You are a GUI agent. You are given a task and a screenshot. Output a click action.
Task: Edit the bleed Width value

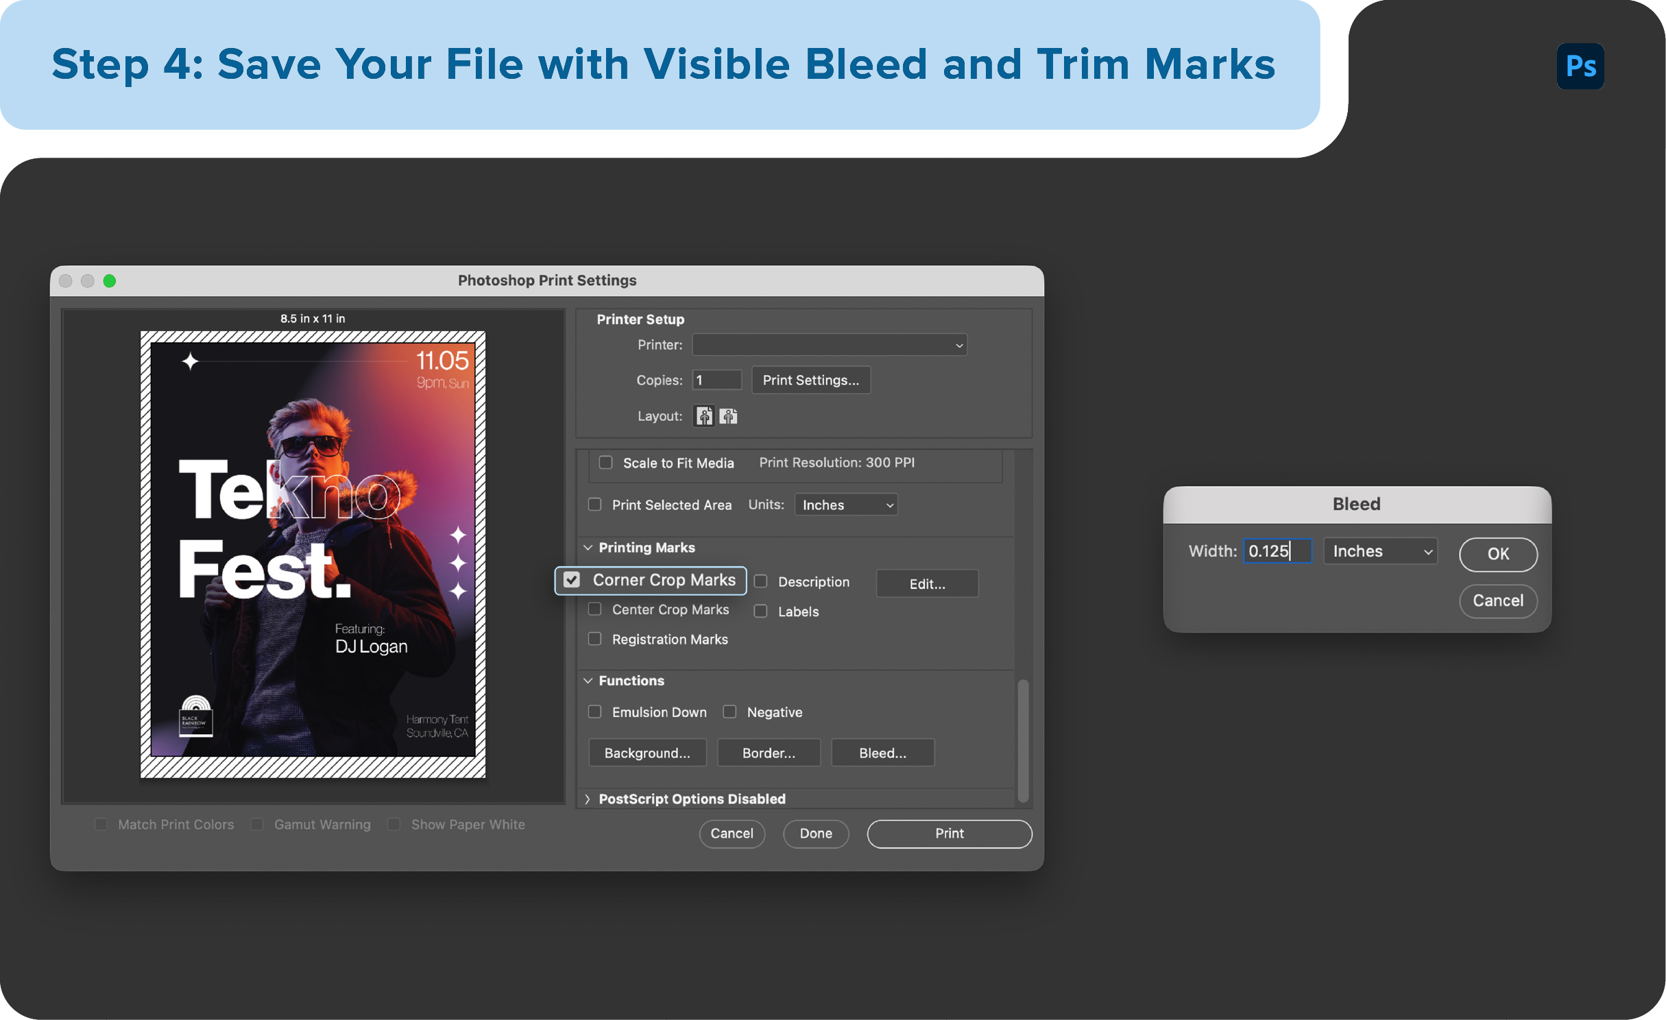point(1277,551)
